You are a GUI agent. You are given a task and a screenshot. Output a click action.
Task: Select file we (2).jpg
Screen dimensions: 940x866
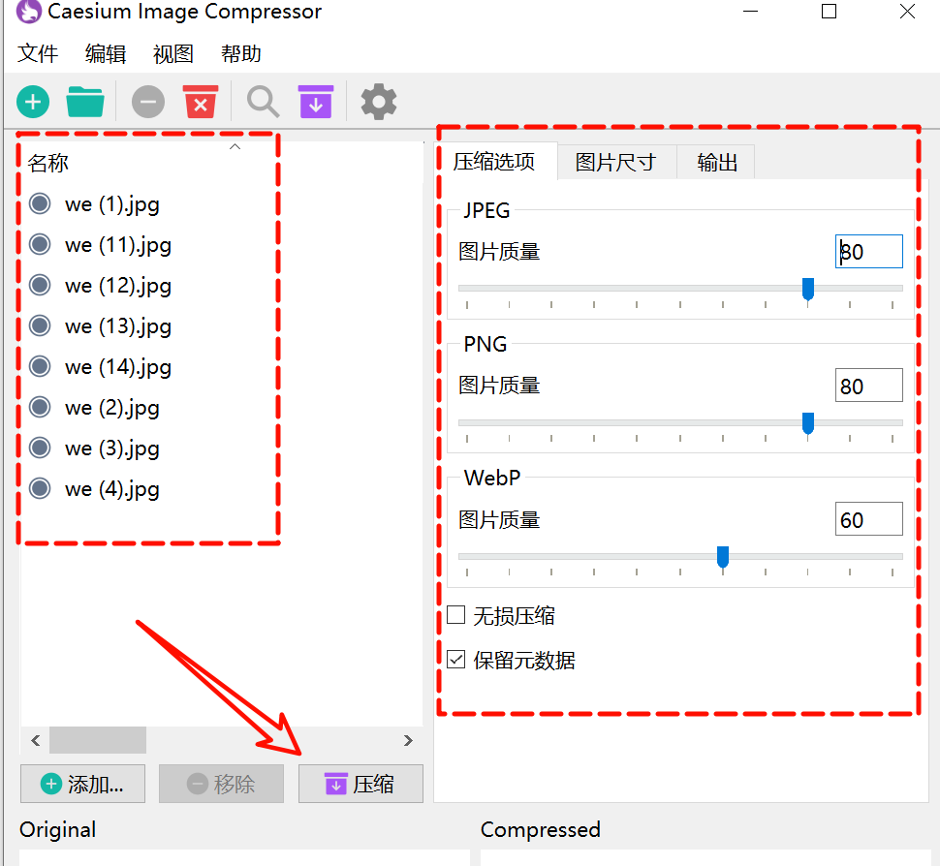tap(112, 408)
